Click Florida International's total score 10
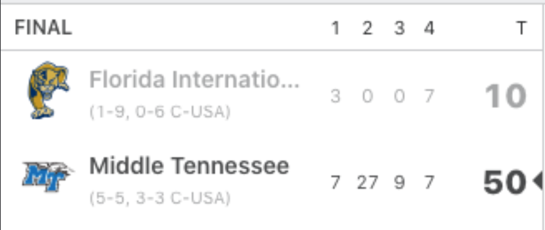The height and width of the screenshot is (230, 545). point(506,96)
